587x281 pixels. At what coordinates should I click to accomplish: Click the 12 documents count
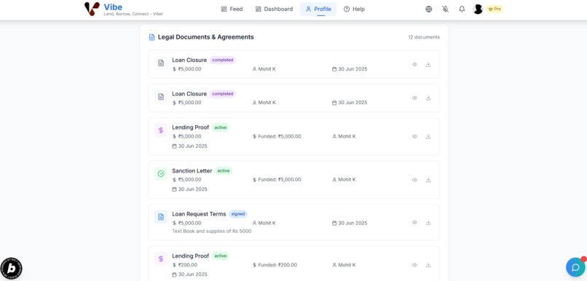coord(424,37)
